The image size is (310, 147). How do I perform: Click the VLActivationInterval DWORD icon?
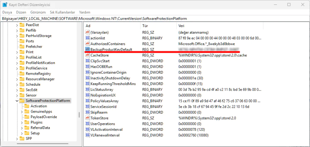pos(87,129)
